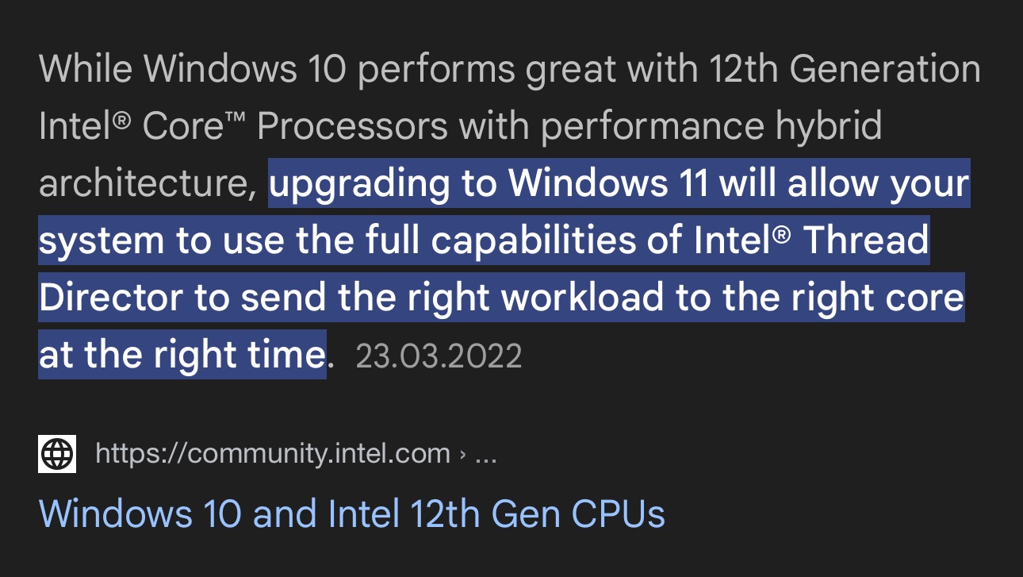
Task: Click the words 'Windows 10' in snippet text
Action: (245, 70)
